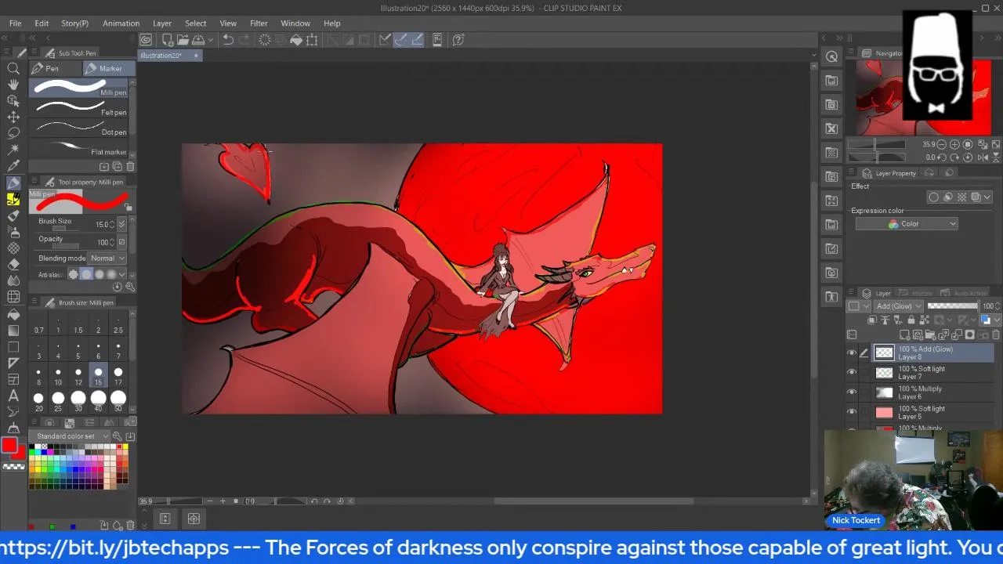Image resolution: width=1003 pixels, height=564 pixels.
Task: Select the Hand move tool
Action: [x=13, y=85]
